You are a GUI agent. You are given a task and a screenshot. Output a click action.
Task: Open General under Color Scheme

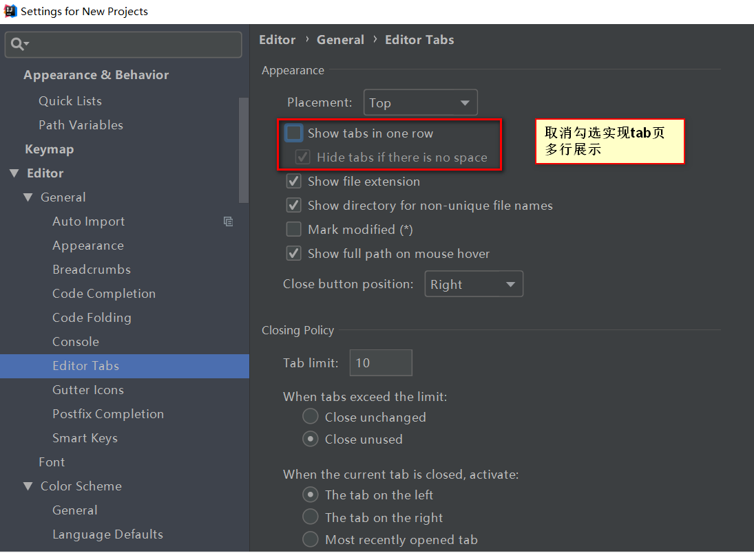tap(75, 510)
